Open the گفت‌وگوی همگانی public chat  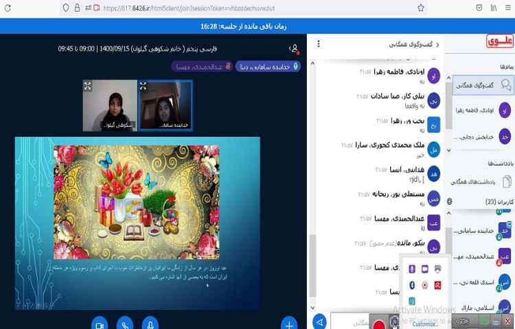point(479,84)
